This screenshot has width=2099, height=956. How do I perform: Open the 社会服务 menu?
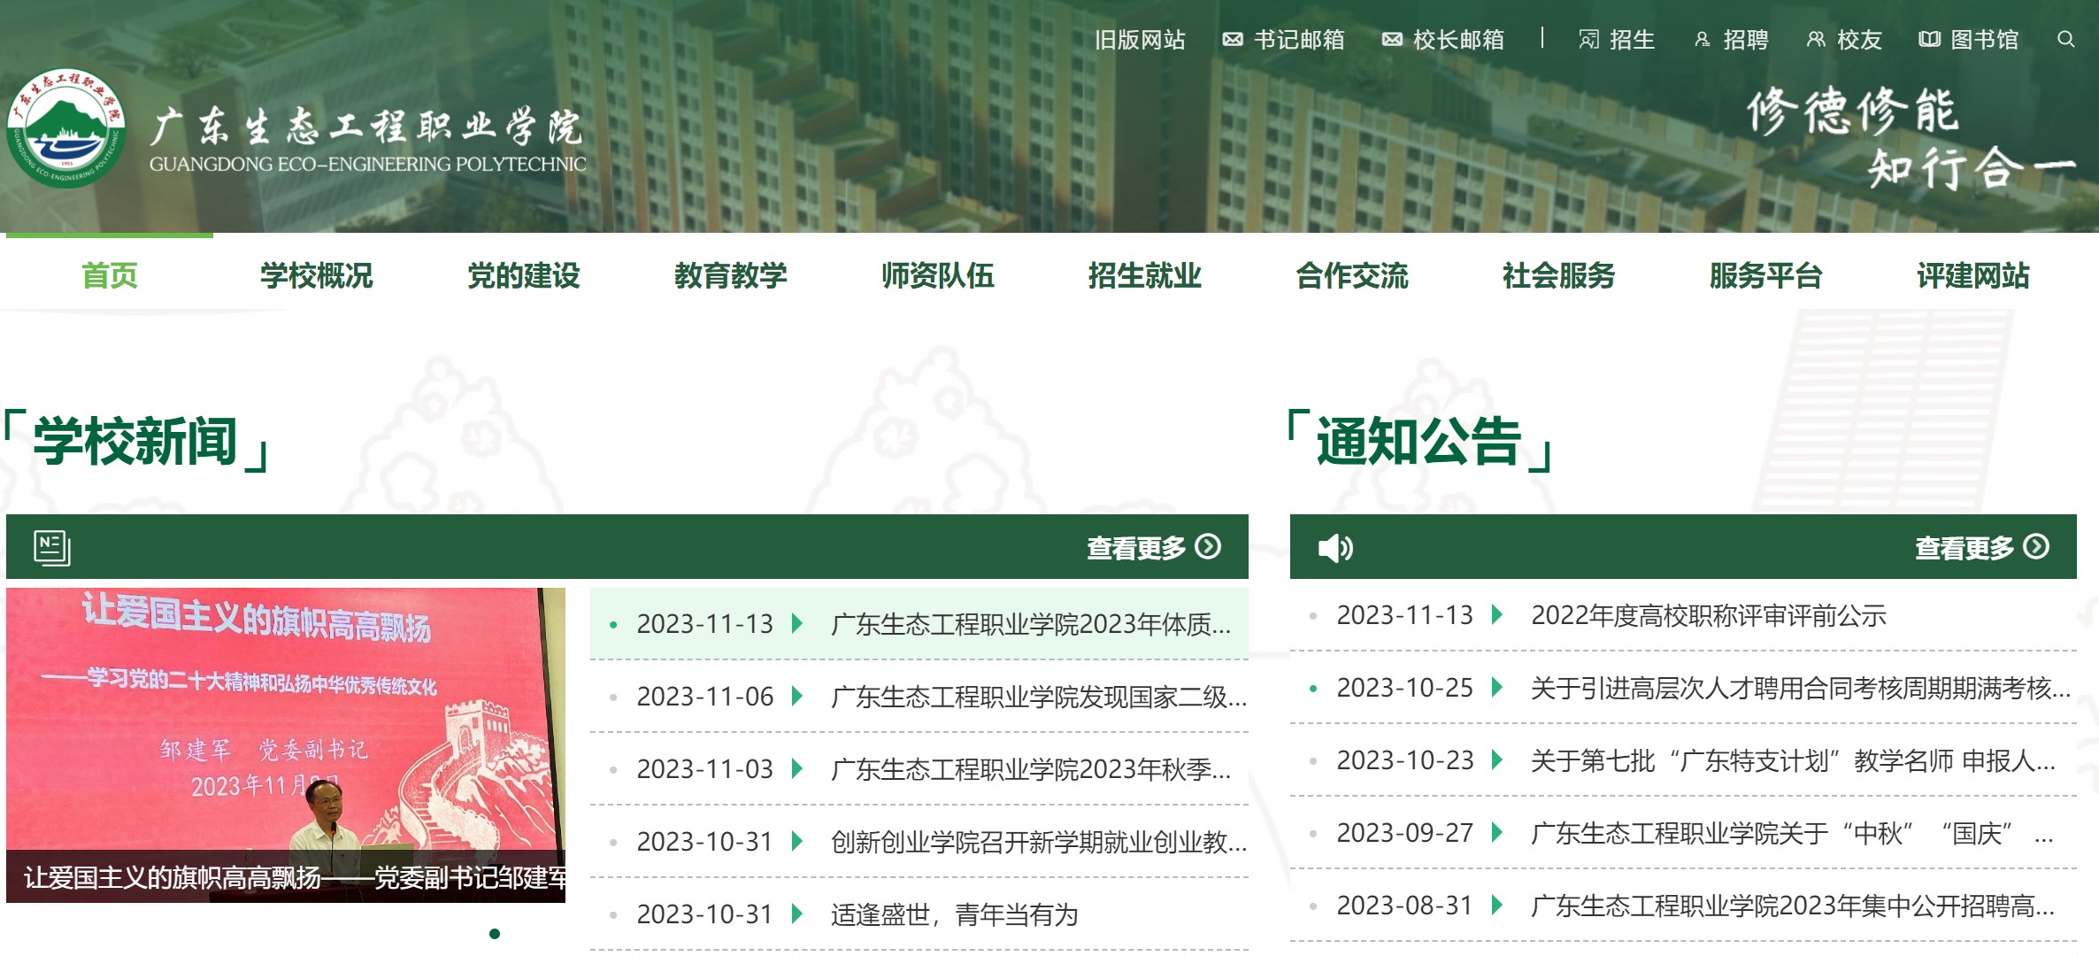(x=1559, y=275)
